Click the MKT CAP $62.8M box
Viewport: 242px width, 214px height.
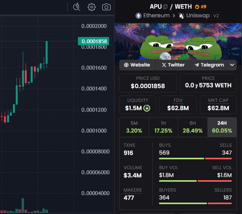tap(218, 105)
